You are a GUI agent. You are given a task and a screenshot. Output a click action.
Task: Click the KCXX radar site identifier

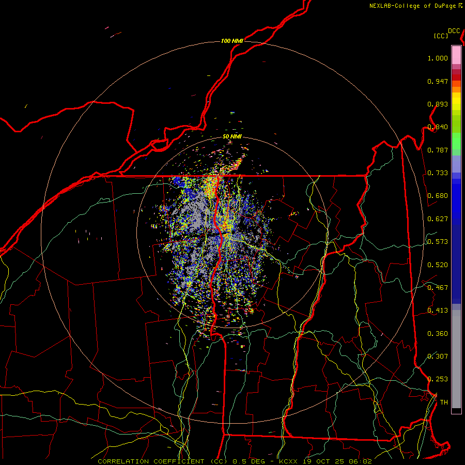(288, 461)
